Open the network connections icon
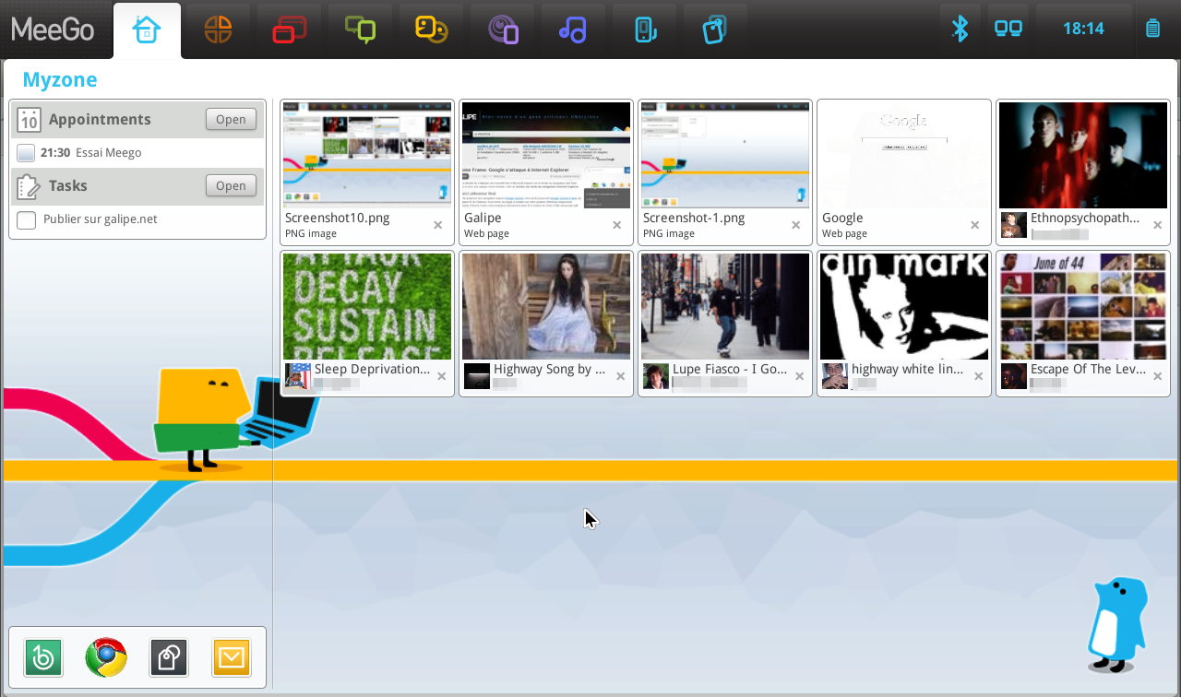This screenshot has width=1181, height=697. coord(1008,29)
